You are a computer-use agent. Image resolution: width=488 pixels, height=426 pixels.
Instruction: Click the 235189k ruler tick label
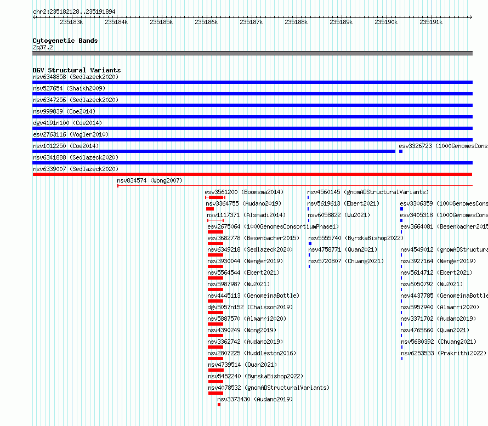pyautogui.click(x=341, y=22)
